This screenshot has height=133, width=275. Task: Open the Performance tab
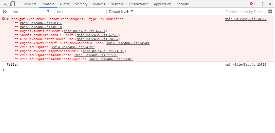139,4
